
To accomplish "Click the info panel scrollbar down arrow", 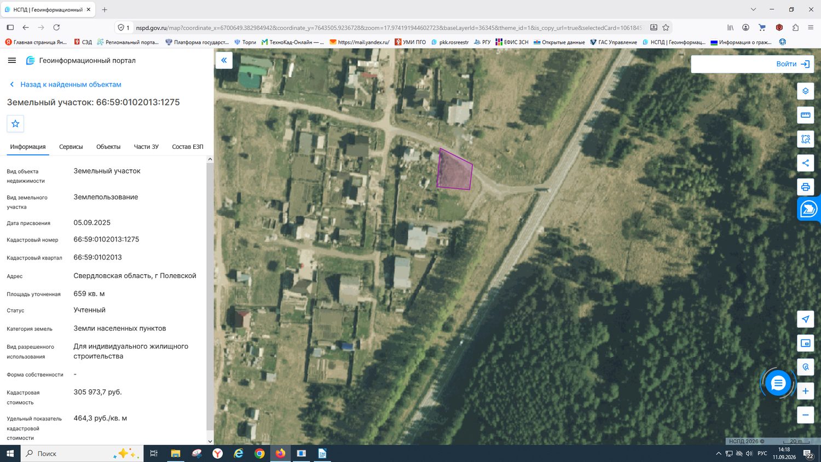I will click(210, 441).
